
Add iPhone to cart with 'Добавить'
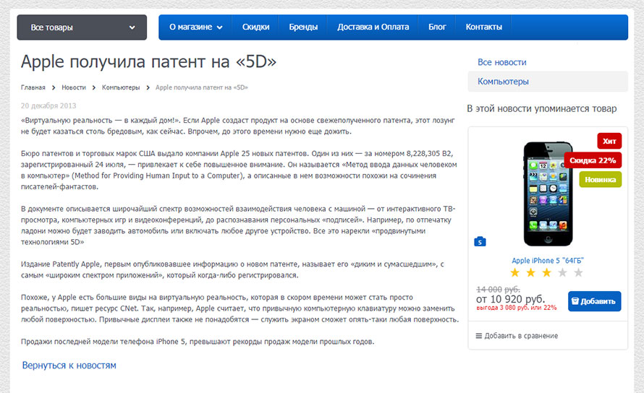(x=594, y=301)
